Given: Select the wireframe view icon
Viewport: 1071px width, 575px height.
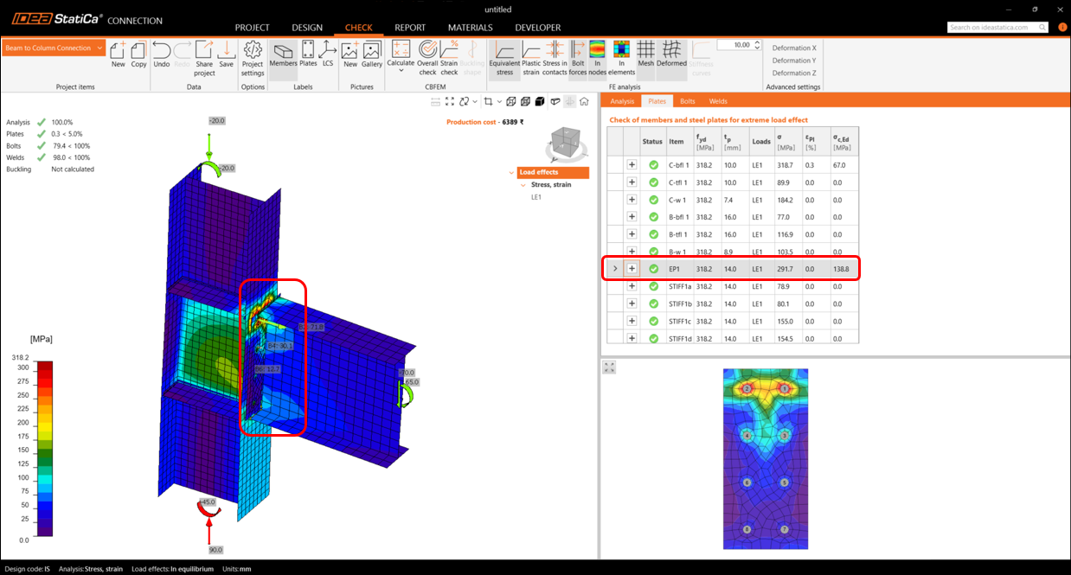Looking at the screenshot, I should point(510,102).
